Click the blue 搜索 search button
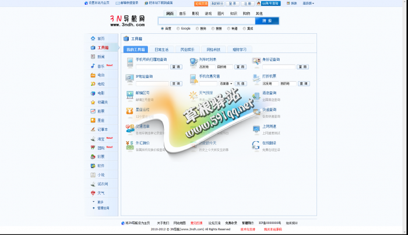Viewport: 408px width, 235px height. pyautogui.click(x=267, y=21)
